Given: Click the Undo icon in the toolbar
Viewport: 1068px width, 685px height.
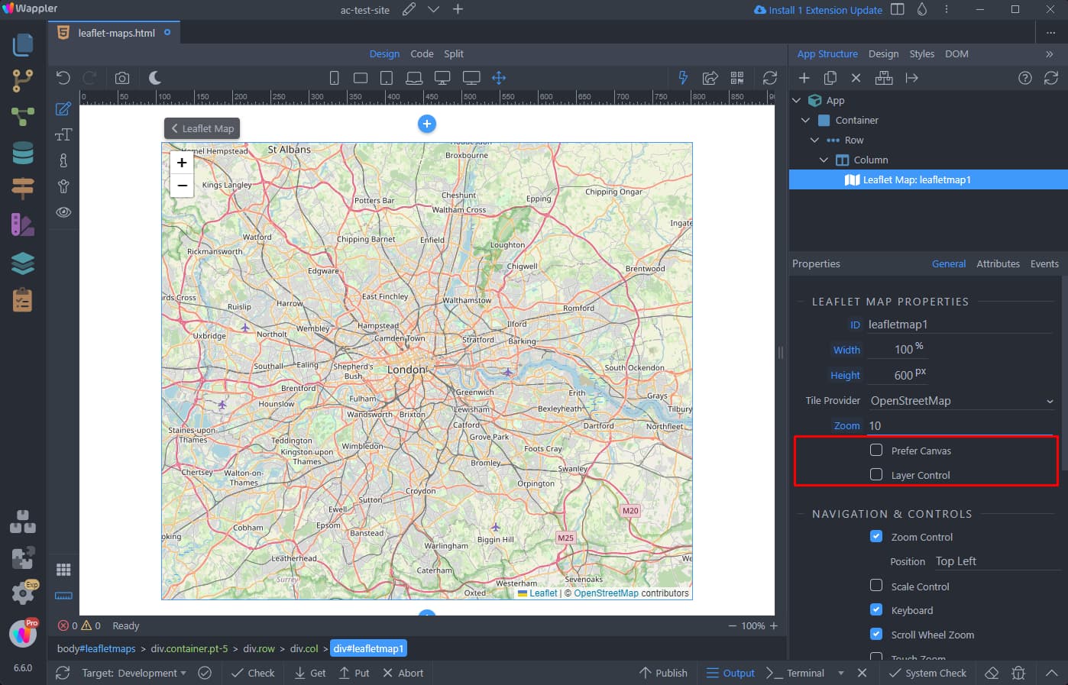Looking at the screenshot, I should tap(63, 76).
